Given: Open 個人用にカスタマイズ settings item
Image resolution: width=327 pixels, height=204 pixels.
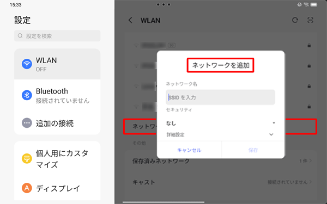Looking at the screenshot, I should pos(57,159).
